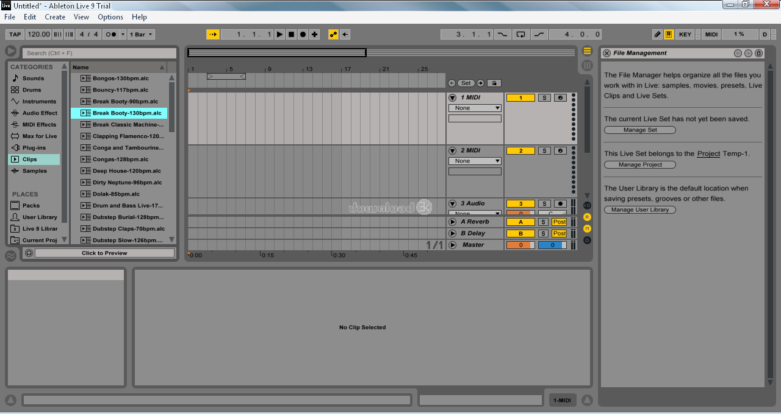Click the TAP tempo button
Viewport: 781px width, 414px height.
pos(15,35)
